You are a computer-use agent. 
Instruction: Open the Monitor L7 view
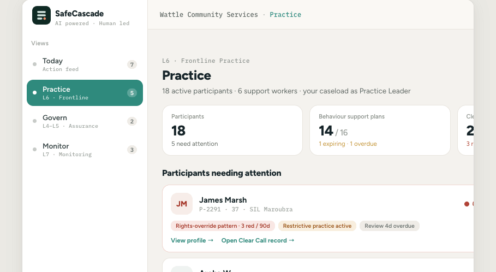click(x=85, y=150)
